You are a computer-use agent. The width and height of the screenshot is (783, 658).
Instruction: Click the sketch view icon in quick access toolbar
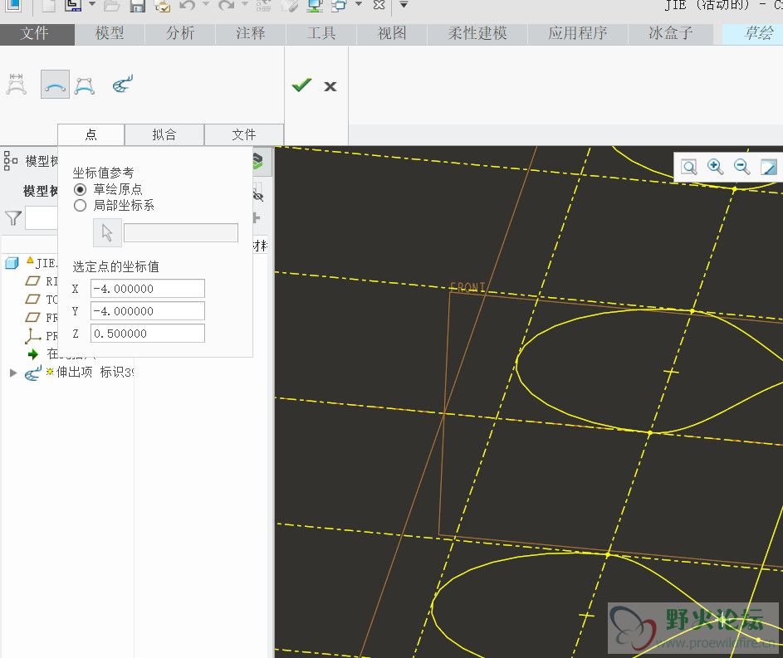[x=73, y=6]
